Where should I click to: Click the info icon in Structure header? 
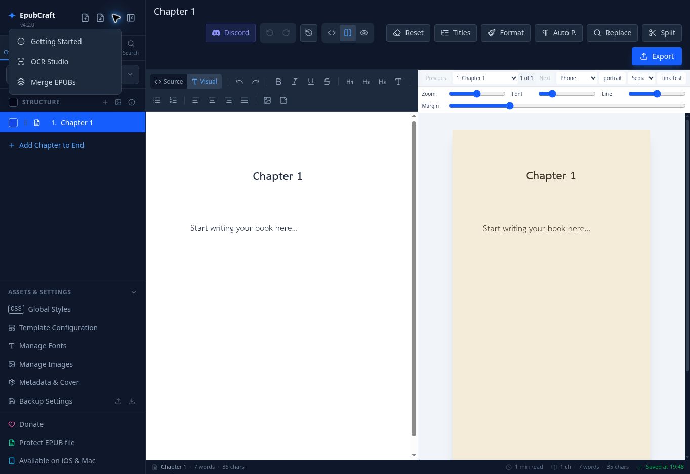click(132, 102)
